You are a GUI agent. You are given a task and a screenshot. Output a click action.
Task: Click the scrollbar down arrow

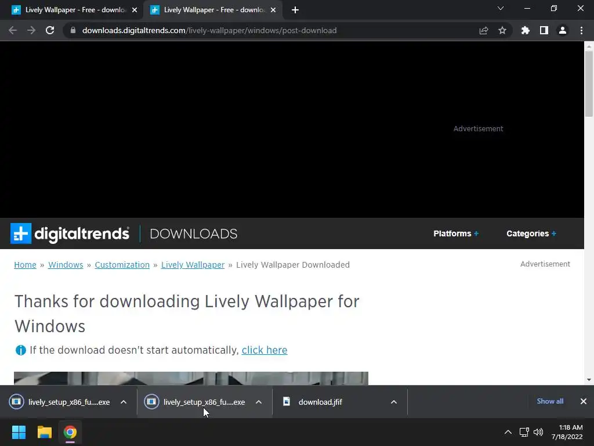(589, 380)
